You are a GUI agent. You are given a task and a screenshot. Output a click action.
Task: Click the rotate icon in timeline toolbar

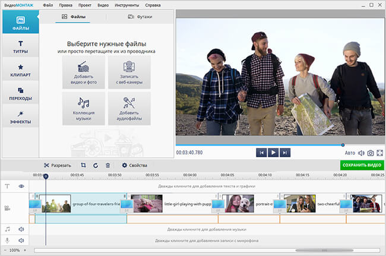pyautogui.click(x=96, y=165)
